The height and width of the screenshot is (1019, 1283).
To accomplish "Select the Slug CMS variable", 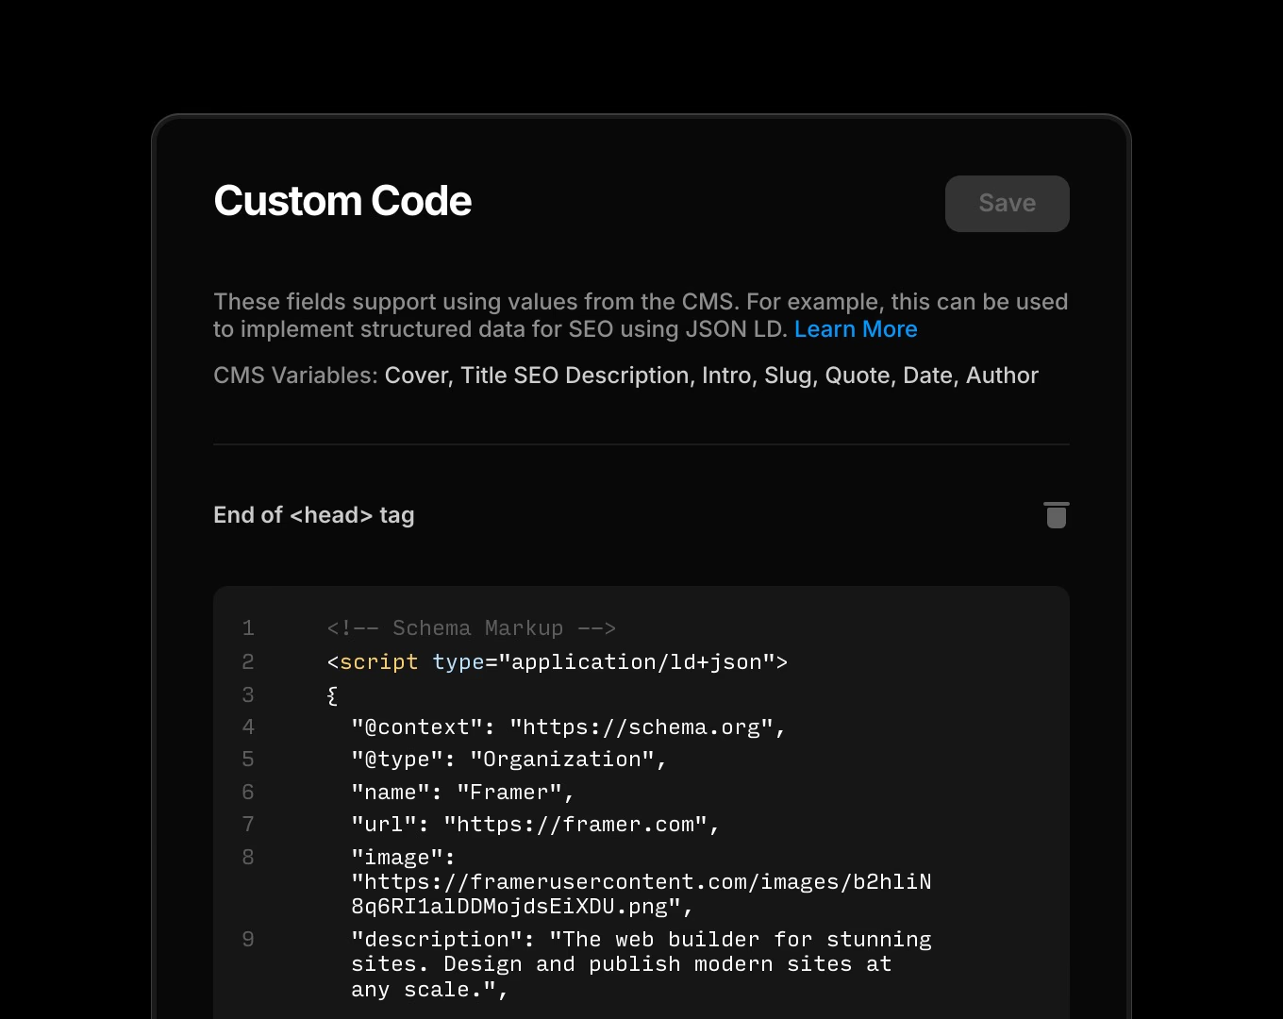I will point(788,376).
